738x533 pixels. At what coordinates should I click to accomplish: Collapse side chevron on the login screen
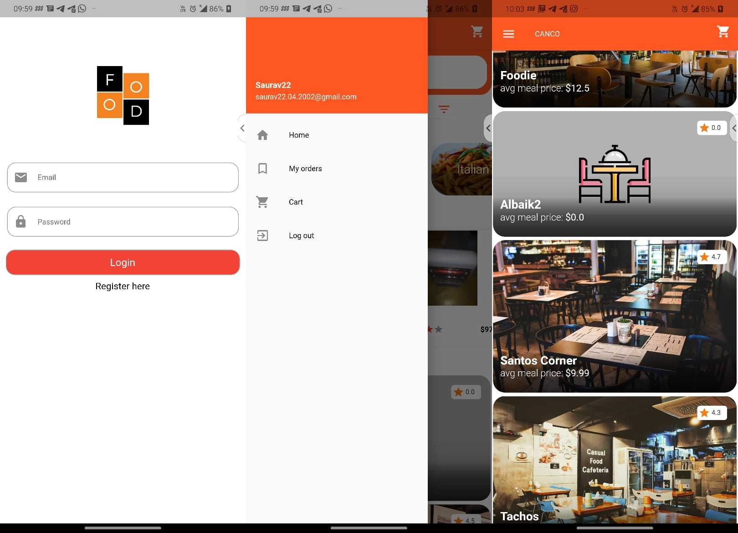point(242,128)
